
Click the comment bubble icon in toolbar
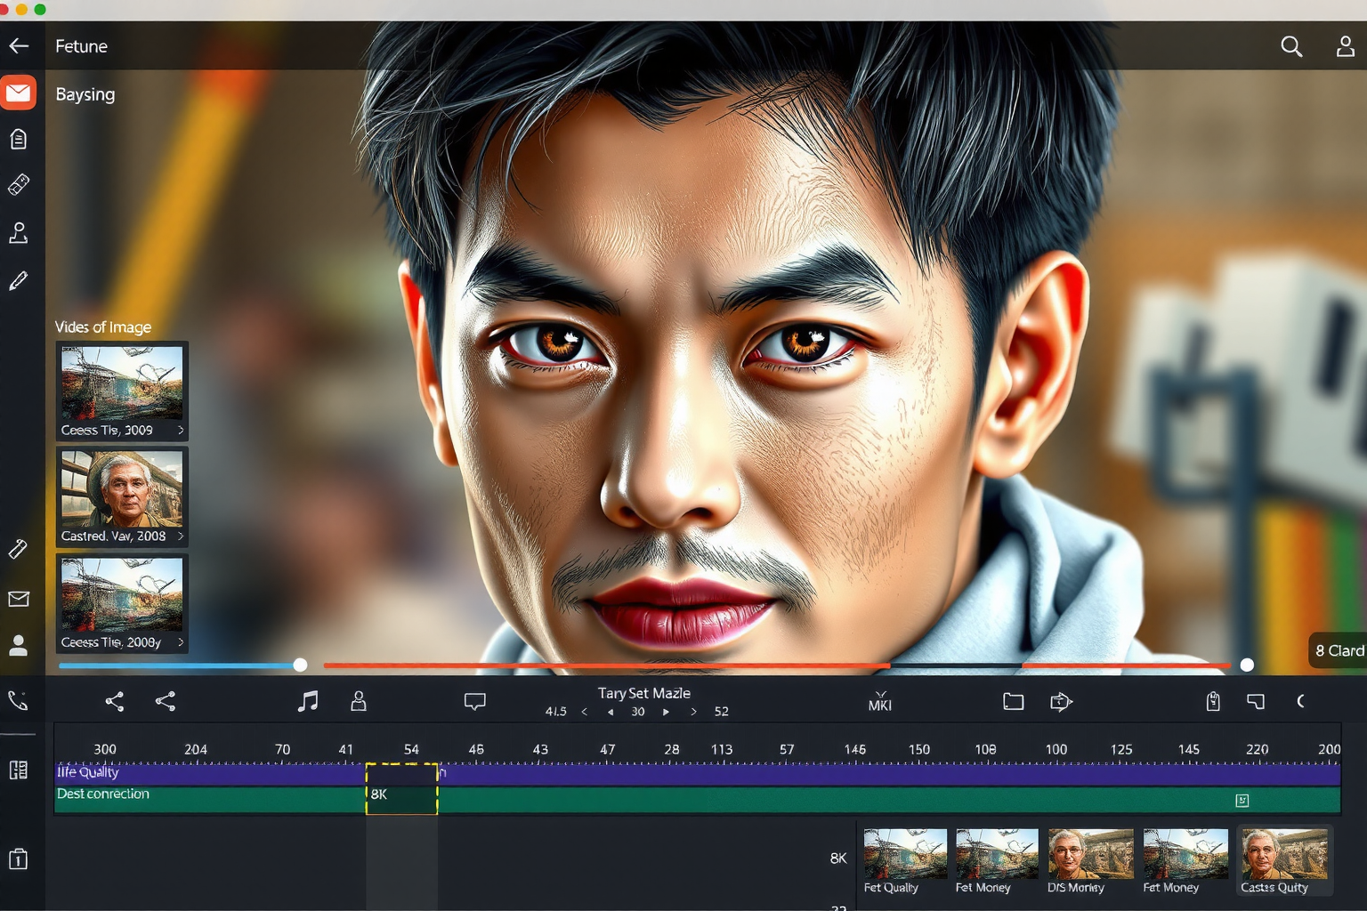pyautogui.click(x=474, y=701)
